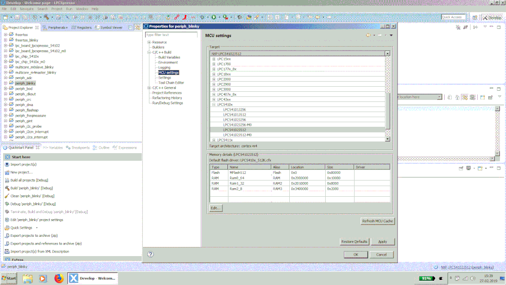
Task: Click the Develop - Welcome taskbar button
Action: click(93, 278)
